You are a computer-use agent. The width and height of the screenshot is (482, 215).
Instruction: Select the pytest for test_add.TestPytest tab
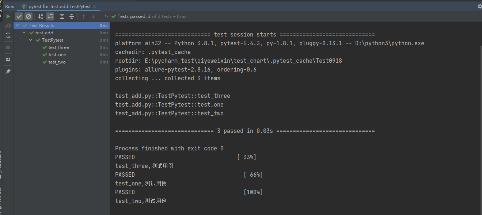point(59,7)
